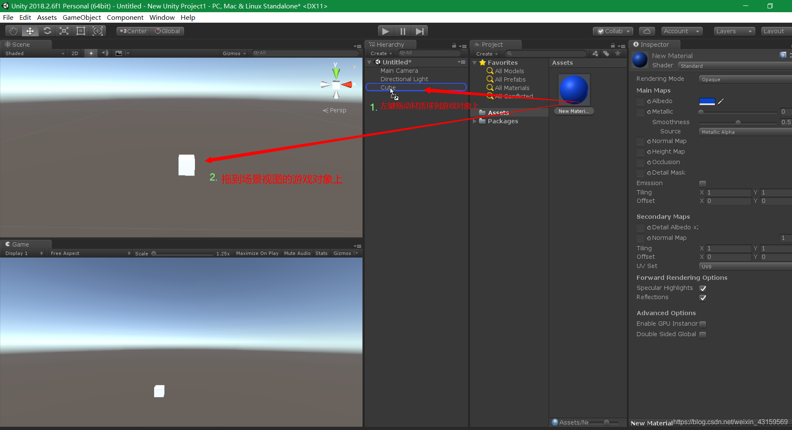Search assets by type icon

pyautogui.click(x=595, y=53)
